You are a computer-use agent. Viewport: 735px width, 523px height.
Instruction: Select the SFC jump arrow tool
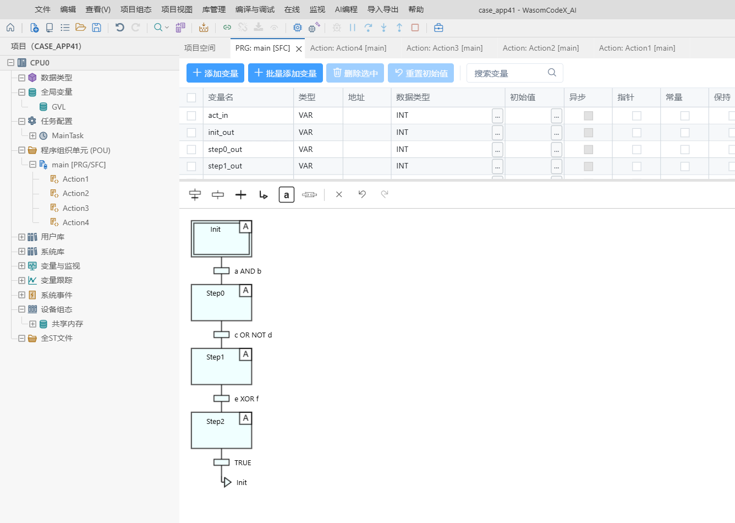click(264, 194)
